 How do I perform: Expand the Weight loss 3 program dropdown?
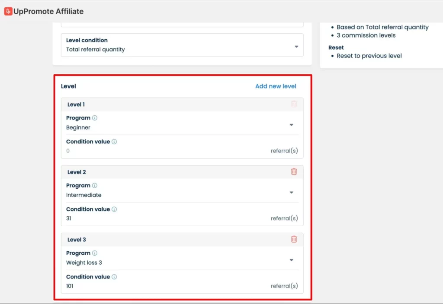point(291,260)
